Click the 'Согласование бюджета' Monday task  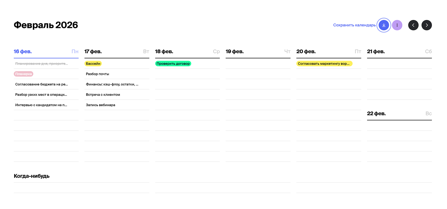pyautogui.click(x=41, y=84)
